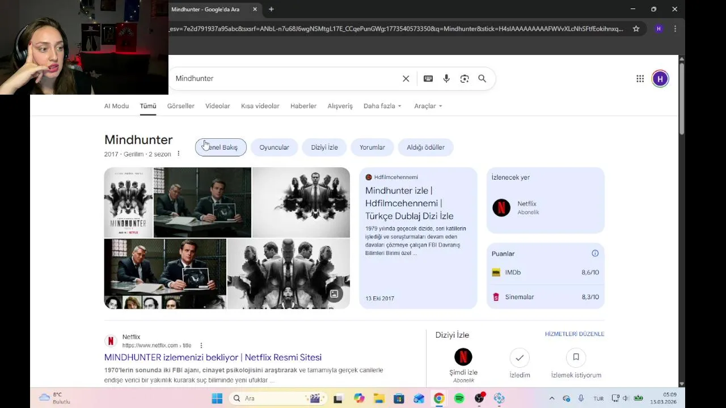Open the Kısa videolar tab
Image resolution: width=726 pixels, height=408 pixels.
click(x=260, y=106)
